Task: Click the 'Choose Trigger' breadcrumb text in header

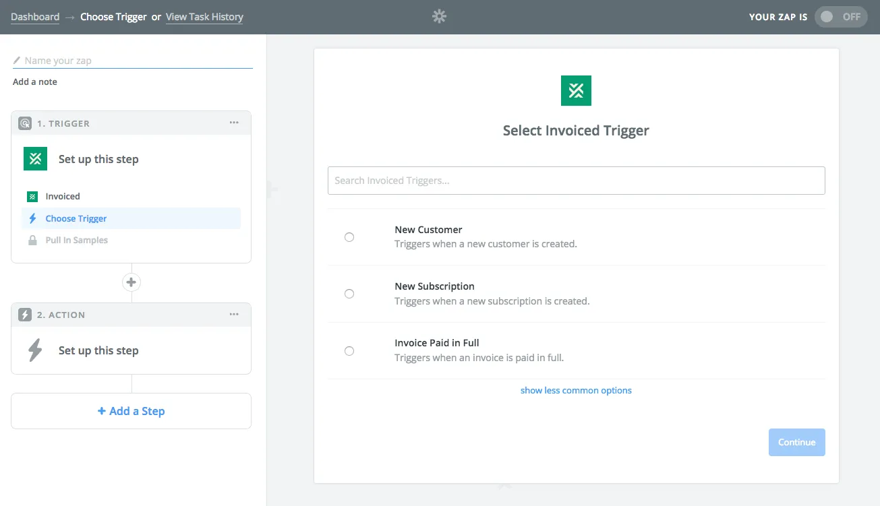Action: click(113, 17)
